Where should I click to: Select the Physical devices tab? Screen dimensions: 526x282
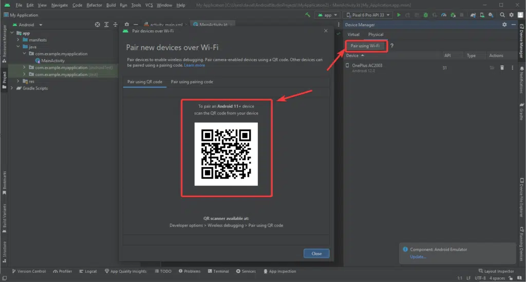(375, 34)
